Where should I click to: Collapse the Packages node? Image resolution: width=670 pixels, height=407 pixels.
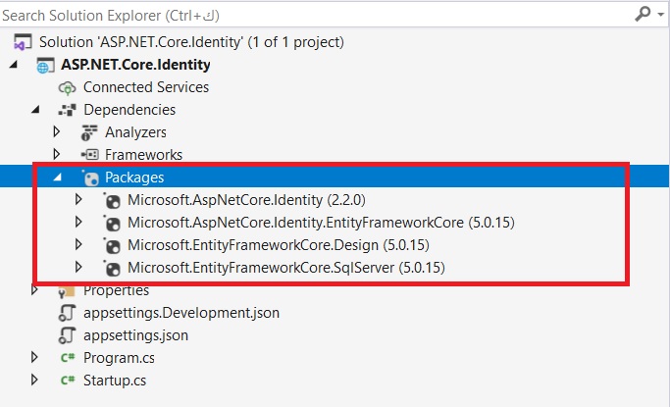click(x=57, y=178)
